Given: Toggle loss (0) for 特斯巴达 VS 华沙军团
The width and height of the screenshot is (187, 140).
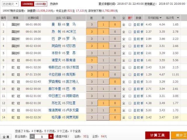Looking at the screenshot, I should pyautogui.click(x=115, y=67).
